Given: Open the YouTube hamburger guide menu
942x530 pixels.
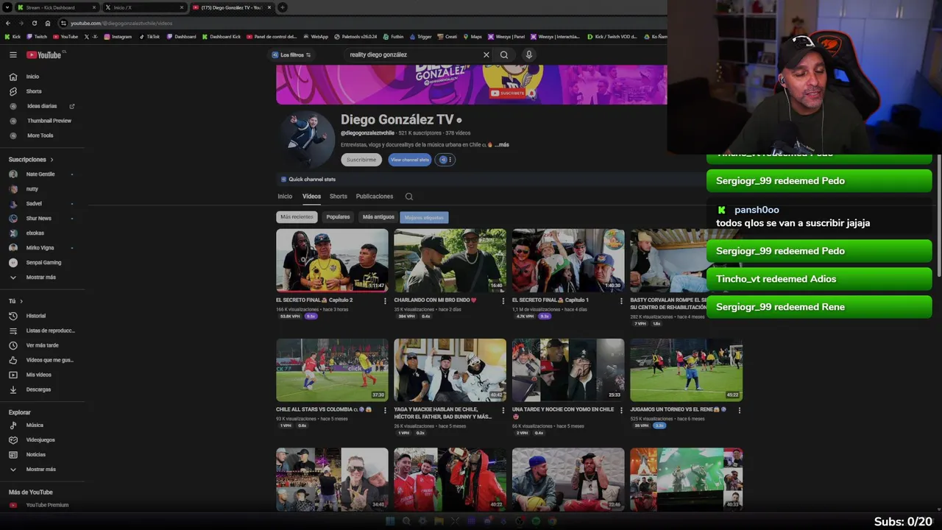Looking at the screenshot, I should (13, 54).
